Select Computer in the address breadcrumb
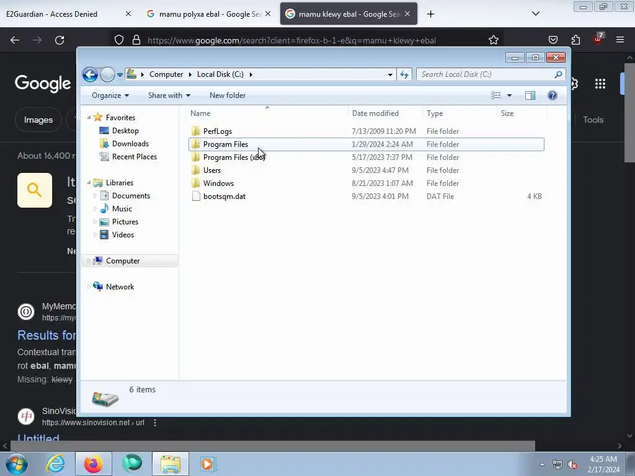Screen dimensions: 635x476 [166, 74]
